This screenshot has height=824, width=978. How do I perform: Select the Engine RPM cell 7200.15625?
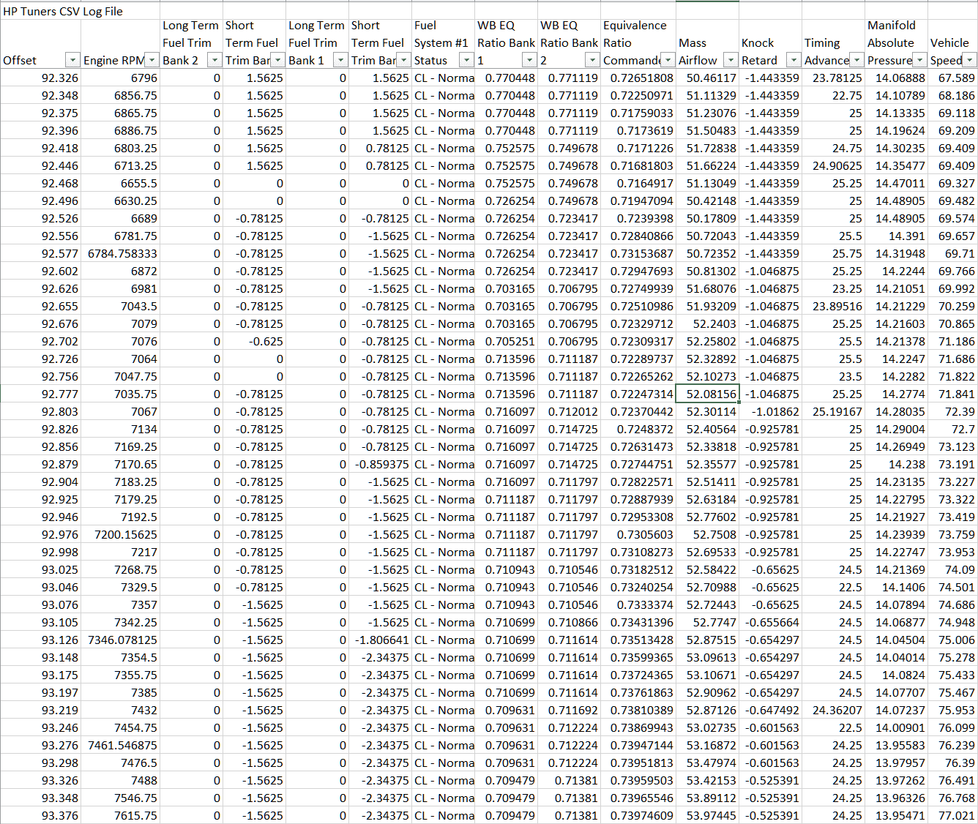(121, 534)
